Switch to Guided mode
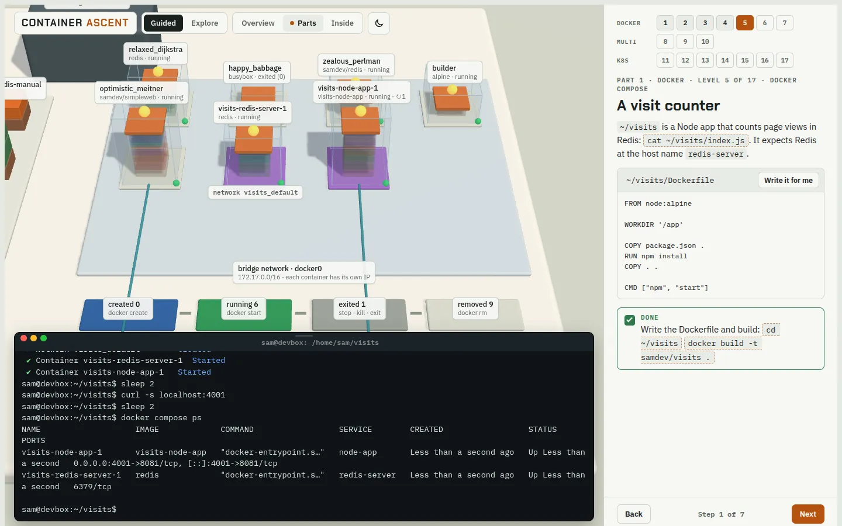 pyautogui.click(x=163, y=23)
